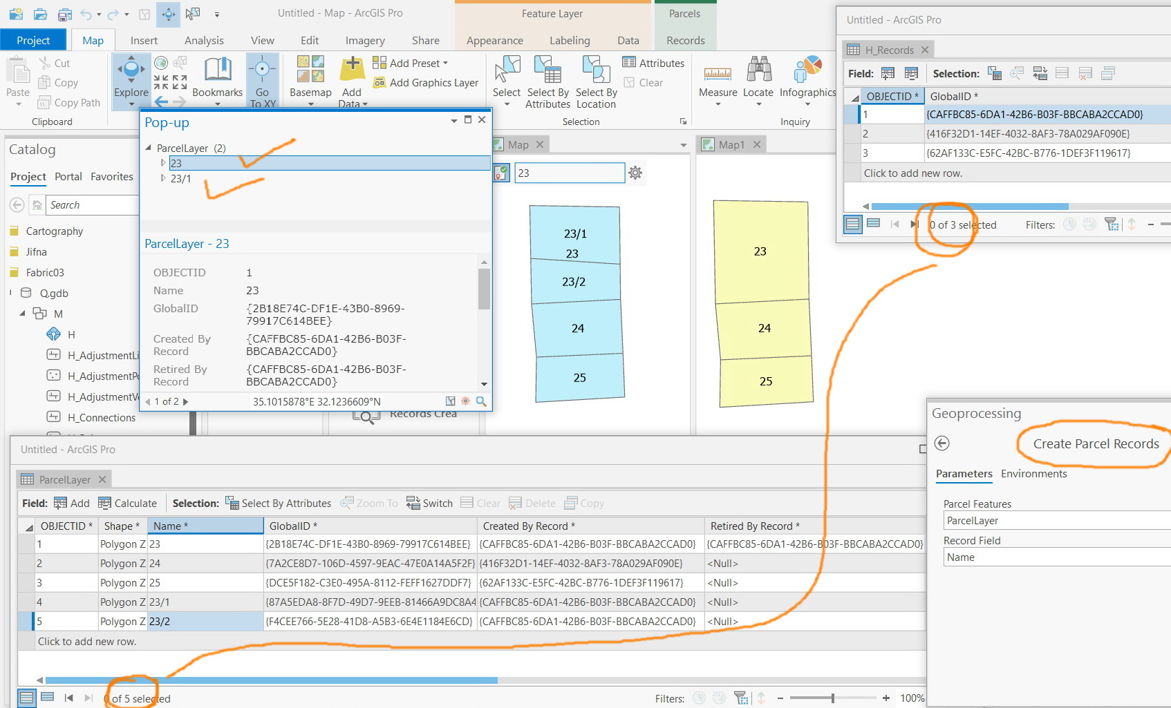The image size is (1171, 708).
Task: Toggle Show all records in ParcelLayer table
Action: (x=27, y=698)
